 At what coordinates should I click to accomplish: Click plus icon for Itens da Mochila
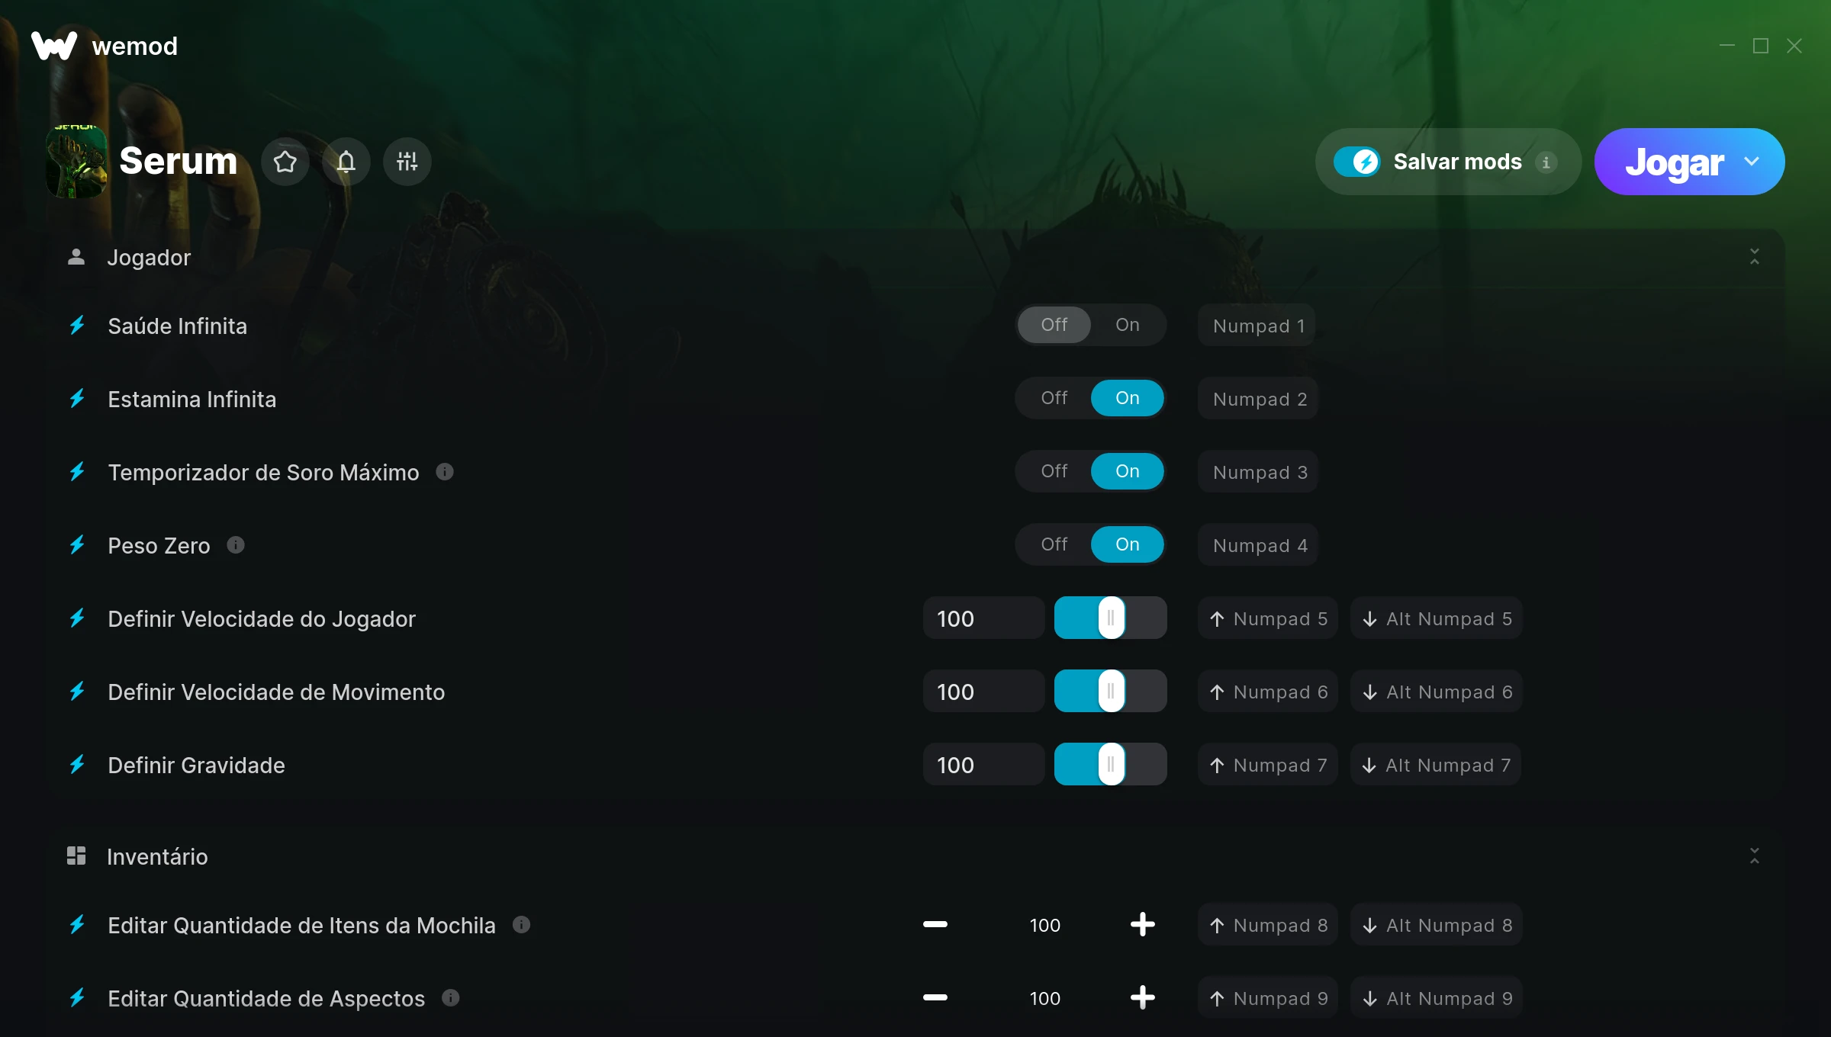tap(1142, 925)
